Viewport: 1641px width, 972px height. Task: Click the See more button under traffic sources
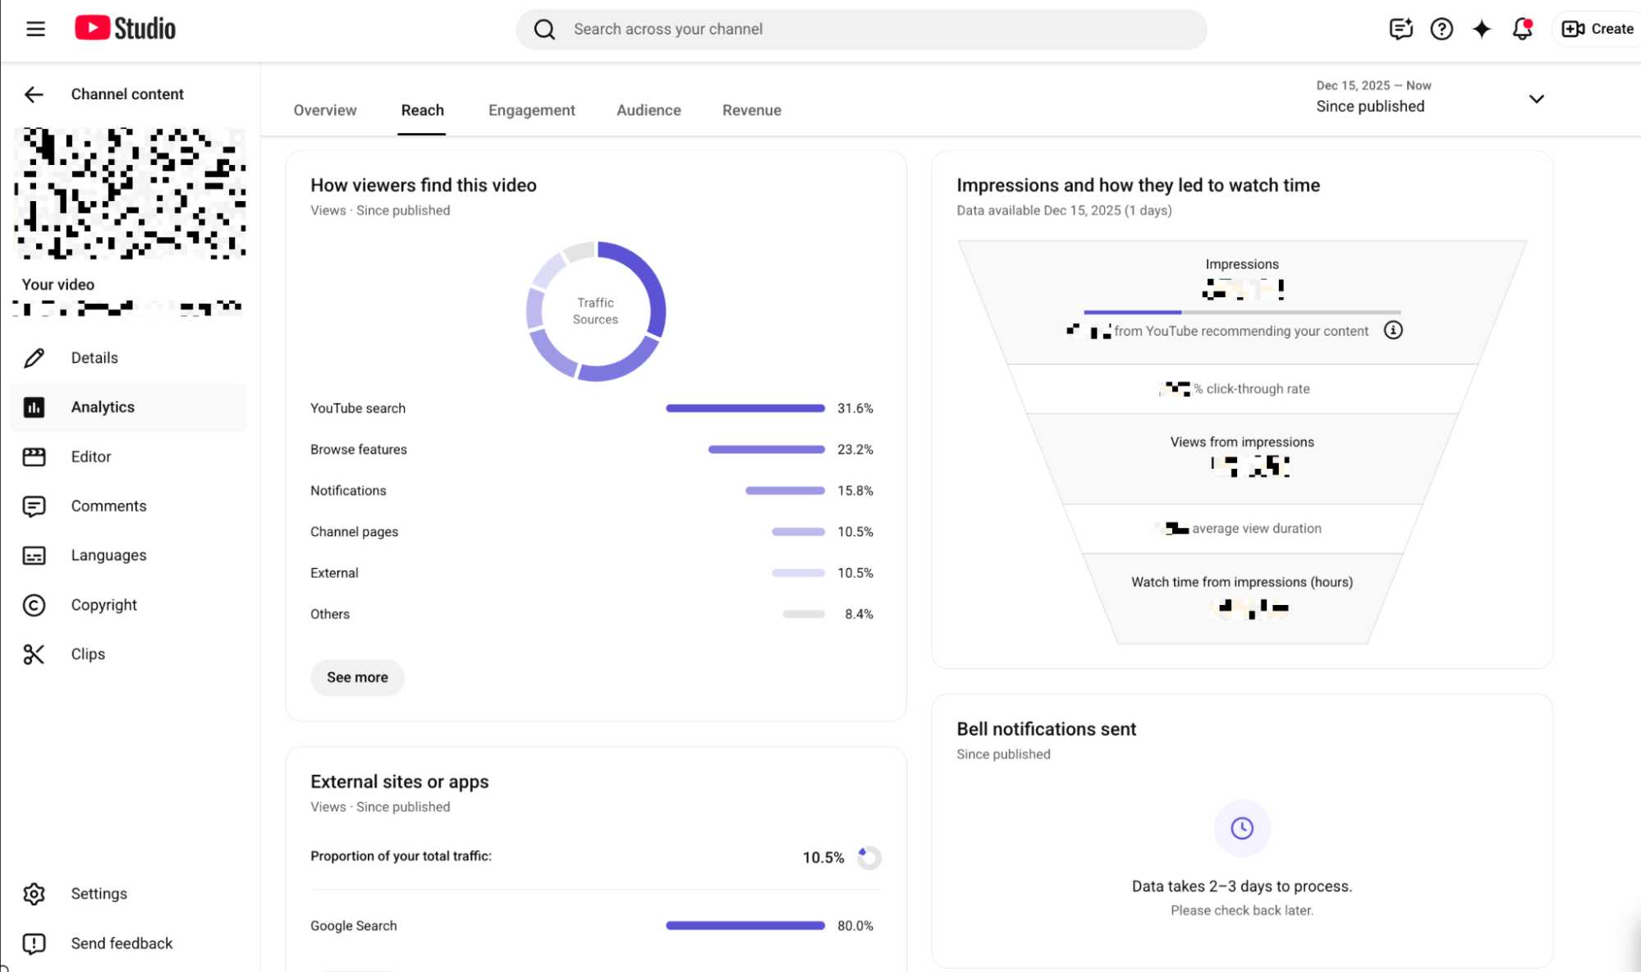(x=356, y=677)
